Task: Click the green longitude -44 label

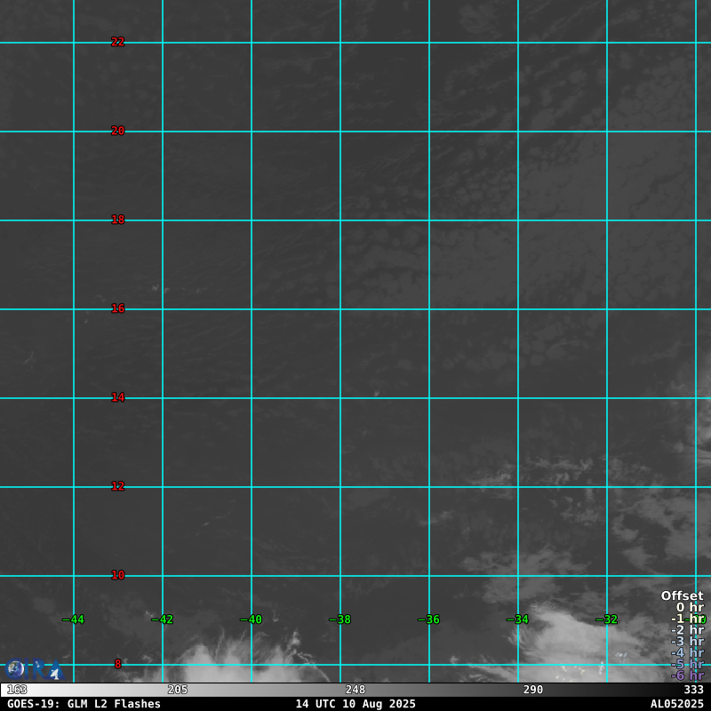Action: pos(74,619)
